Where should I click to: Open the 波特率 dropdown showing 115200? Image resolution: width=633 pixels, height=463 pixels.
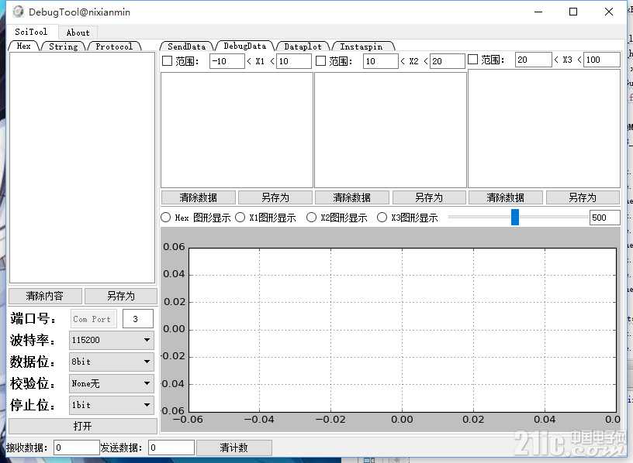tap(112, 340)
